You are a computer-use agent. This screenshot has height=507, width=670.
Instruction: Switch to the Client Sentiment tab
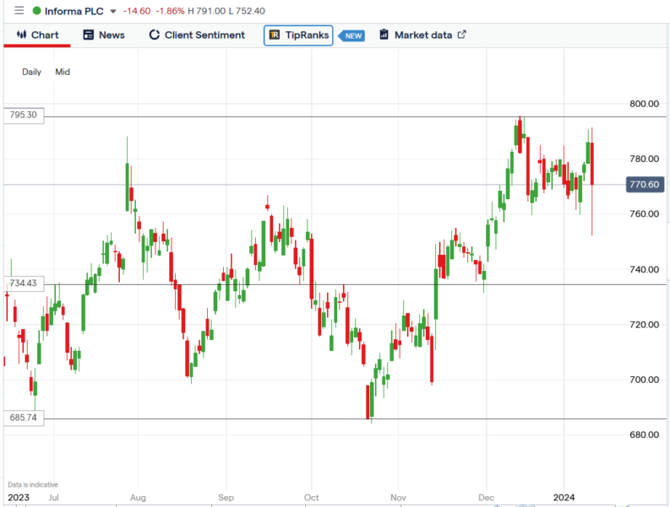pyautogui.click(x=204, y=35)
